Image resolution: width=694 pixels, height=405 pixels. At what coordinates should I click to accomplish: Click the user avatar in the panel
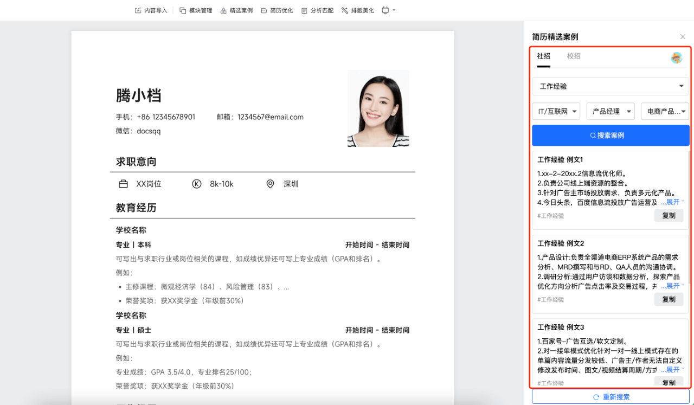(676, 57)
